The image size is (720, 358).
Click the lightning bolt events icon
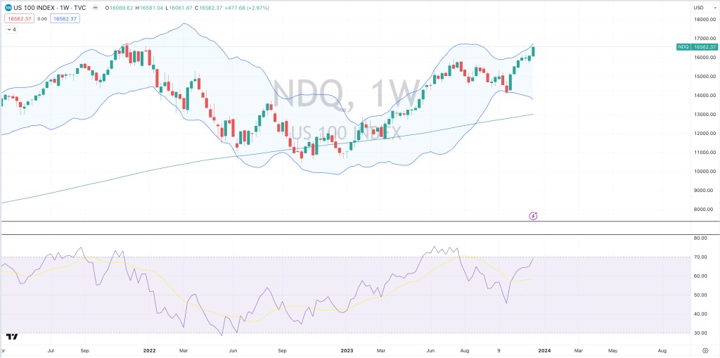(533, 215)
